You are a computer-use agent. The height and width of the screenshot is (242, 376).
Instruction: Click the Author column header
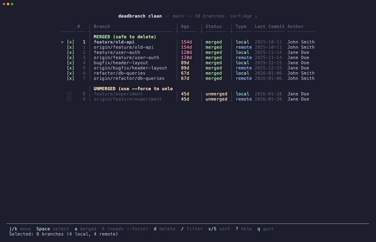pos(295,26)
